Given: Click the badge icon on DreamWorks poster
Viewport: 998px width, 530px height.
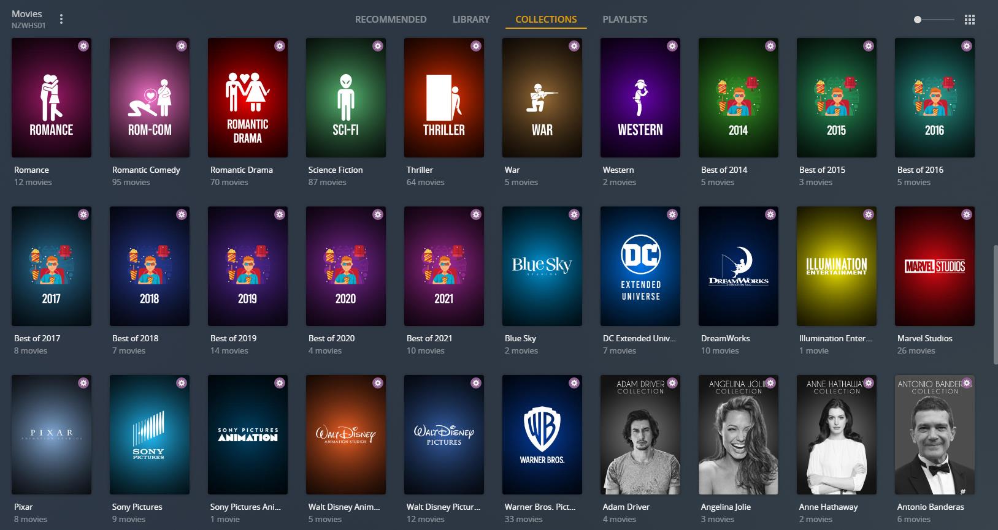Looking at the screenshot, I should [x=770, y=214].
